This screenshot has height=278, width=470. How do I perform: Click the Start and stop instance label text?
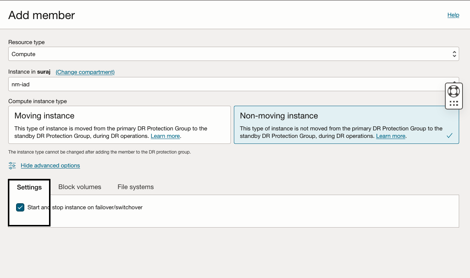click(x=85, y=207)
